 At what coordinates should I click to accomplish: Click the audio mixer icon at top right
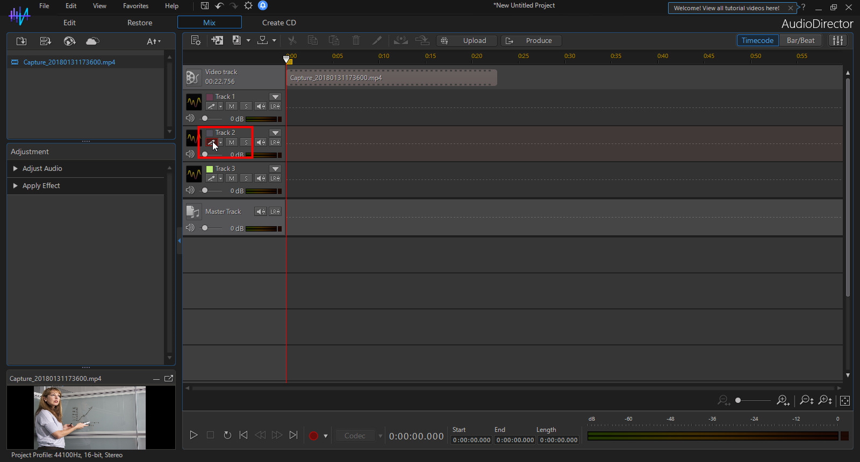tap(838, 40)
